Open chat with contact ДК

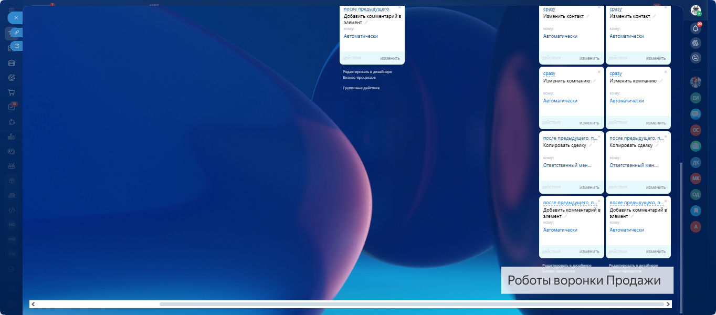[x=696, y=163]
